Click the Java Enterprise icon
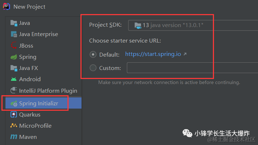This screenshot has width=258, height=145. pyautogui.click(x=14, y=34)
